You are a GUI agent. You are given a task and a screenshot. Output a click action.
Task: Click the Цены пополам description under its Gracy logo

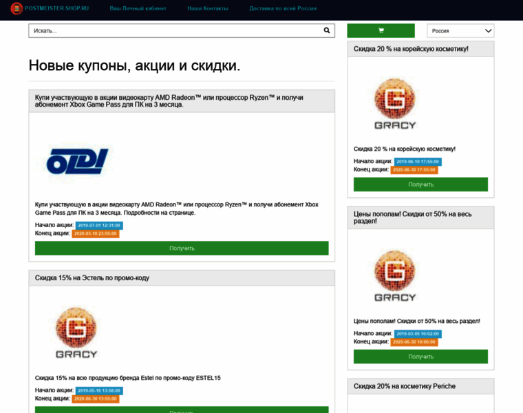point(417,321)
